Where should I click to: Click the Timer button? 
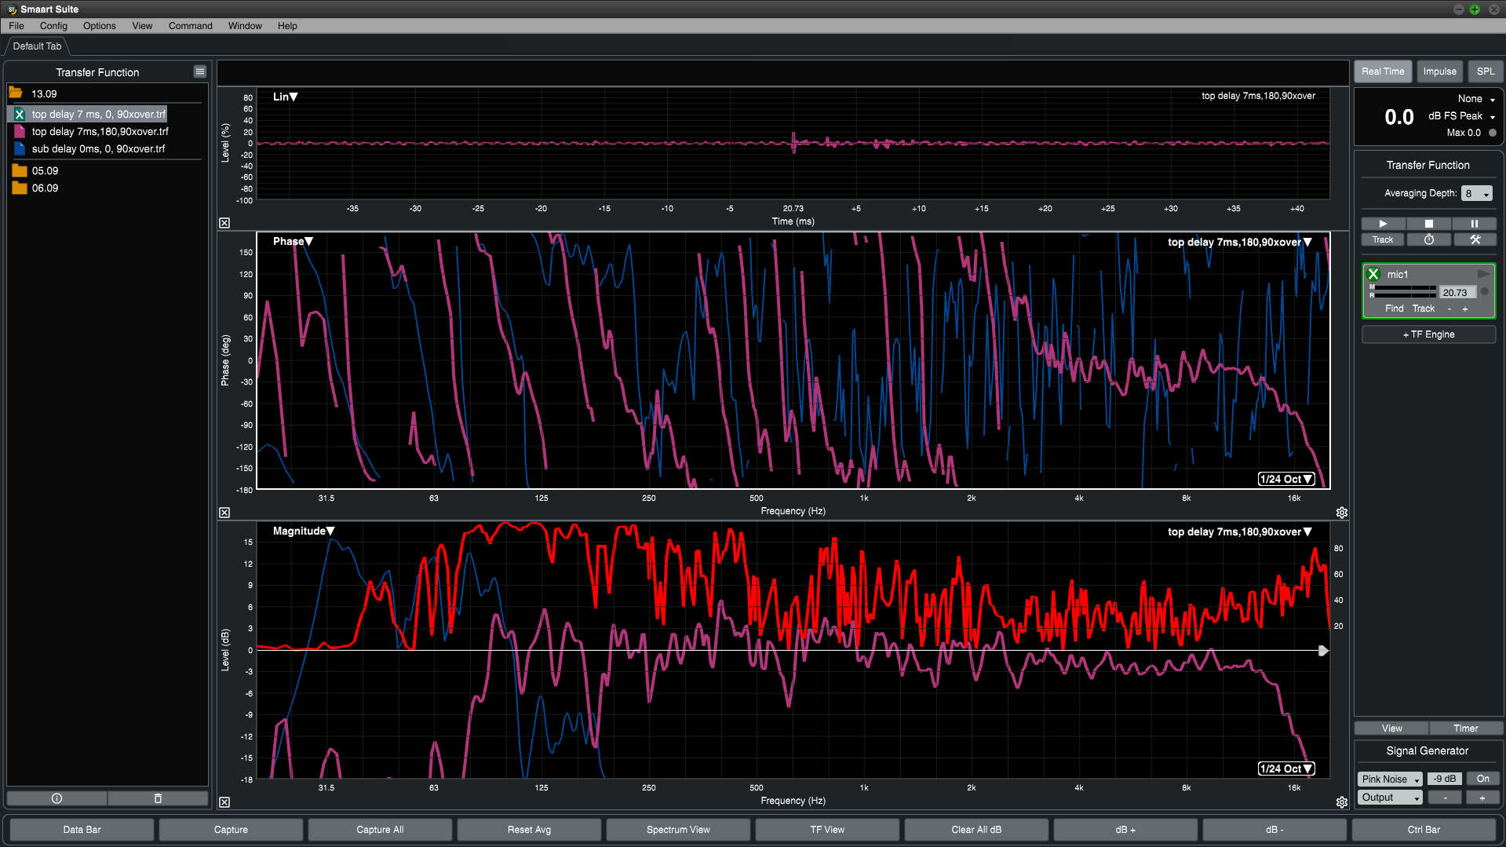coord(1465,728)
